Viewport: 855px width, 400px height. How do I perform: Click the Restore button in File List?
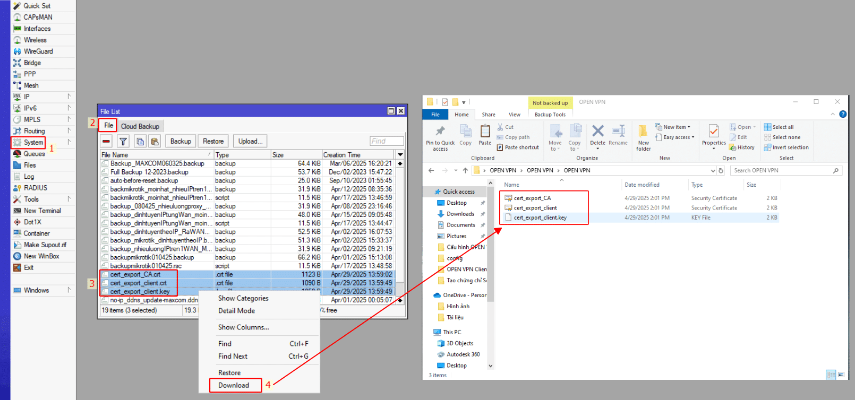(213, 141)
